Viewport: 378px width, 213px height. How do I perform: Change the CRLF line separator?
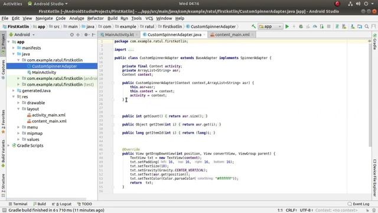coord(291,210)
